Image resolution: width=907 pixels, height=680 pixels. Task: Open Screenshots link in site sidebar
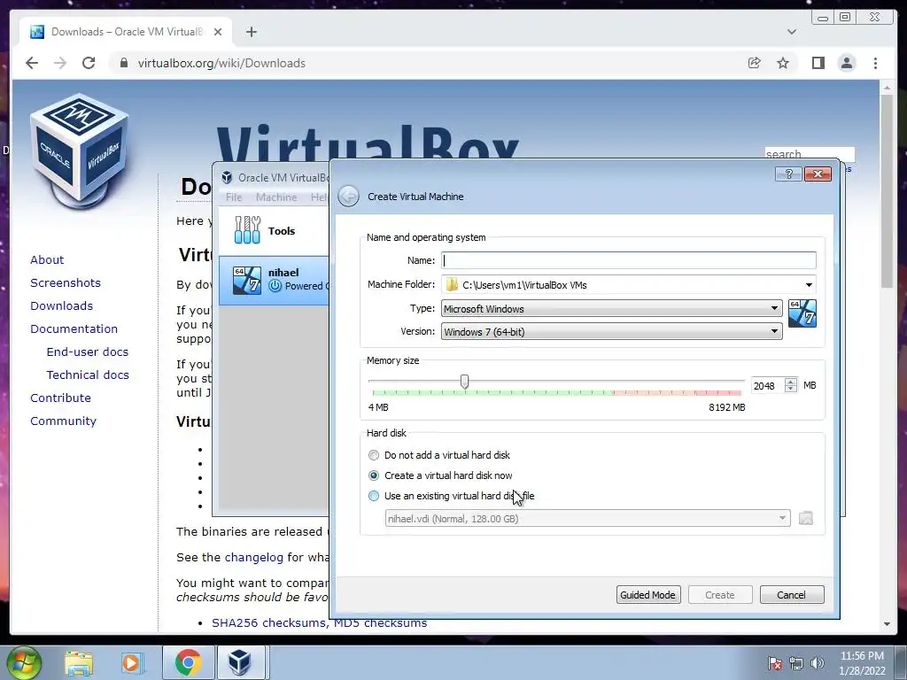click(x=66, y=282)
